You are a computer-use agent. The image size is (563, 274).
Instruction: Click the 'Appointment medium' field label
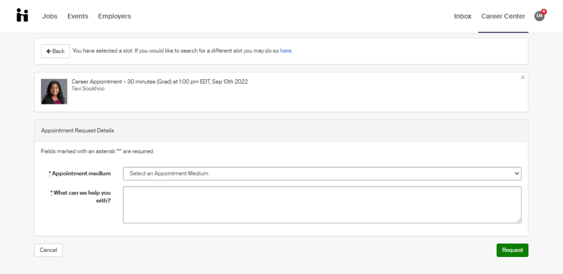pyautogui.click(x=80, y=173)
